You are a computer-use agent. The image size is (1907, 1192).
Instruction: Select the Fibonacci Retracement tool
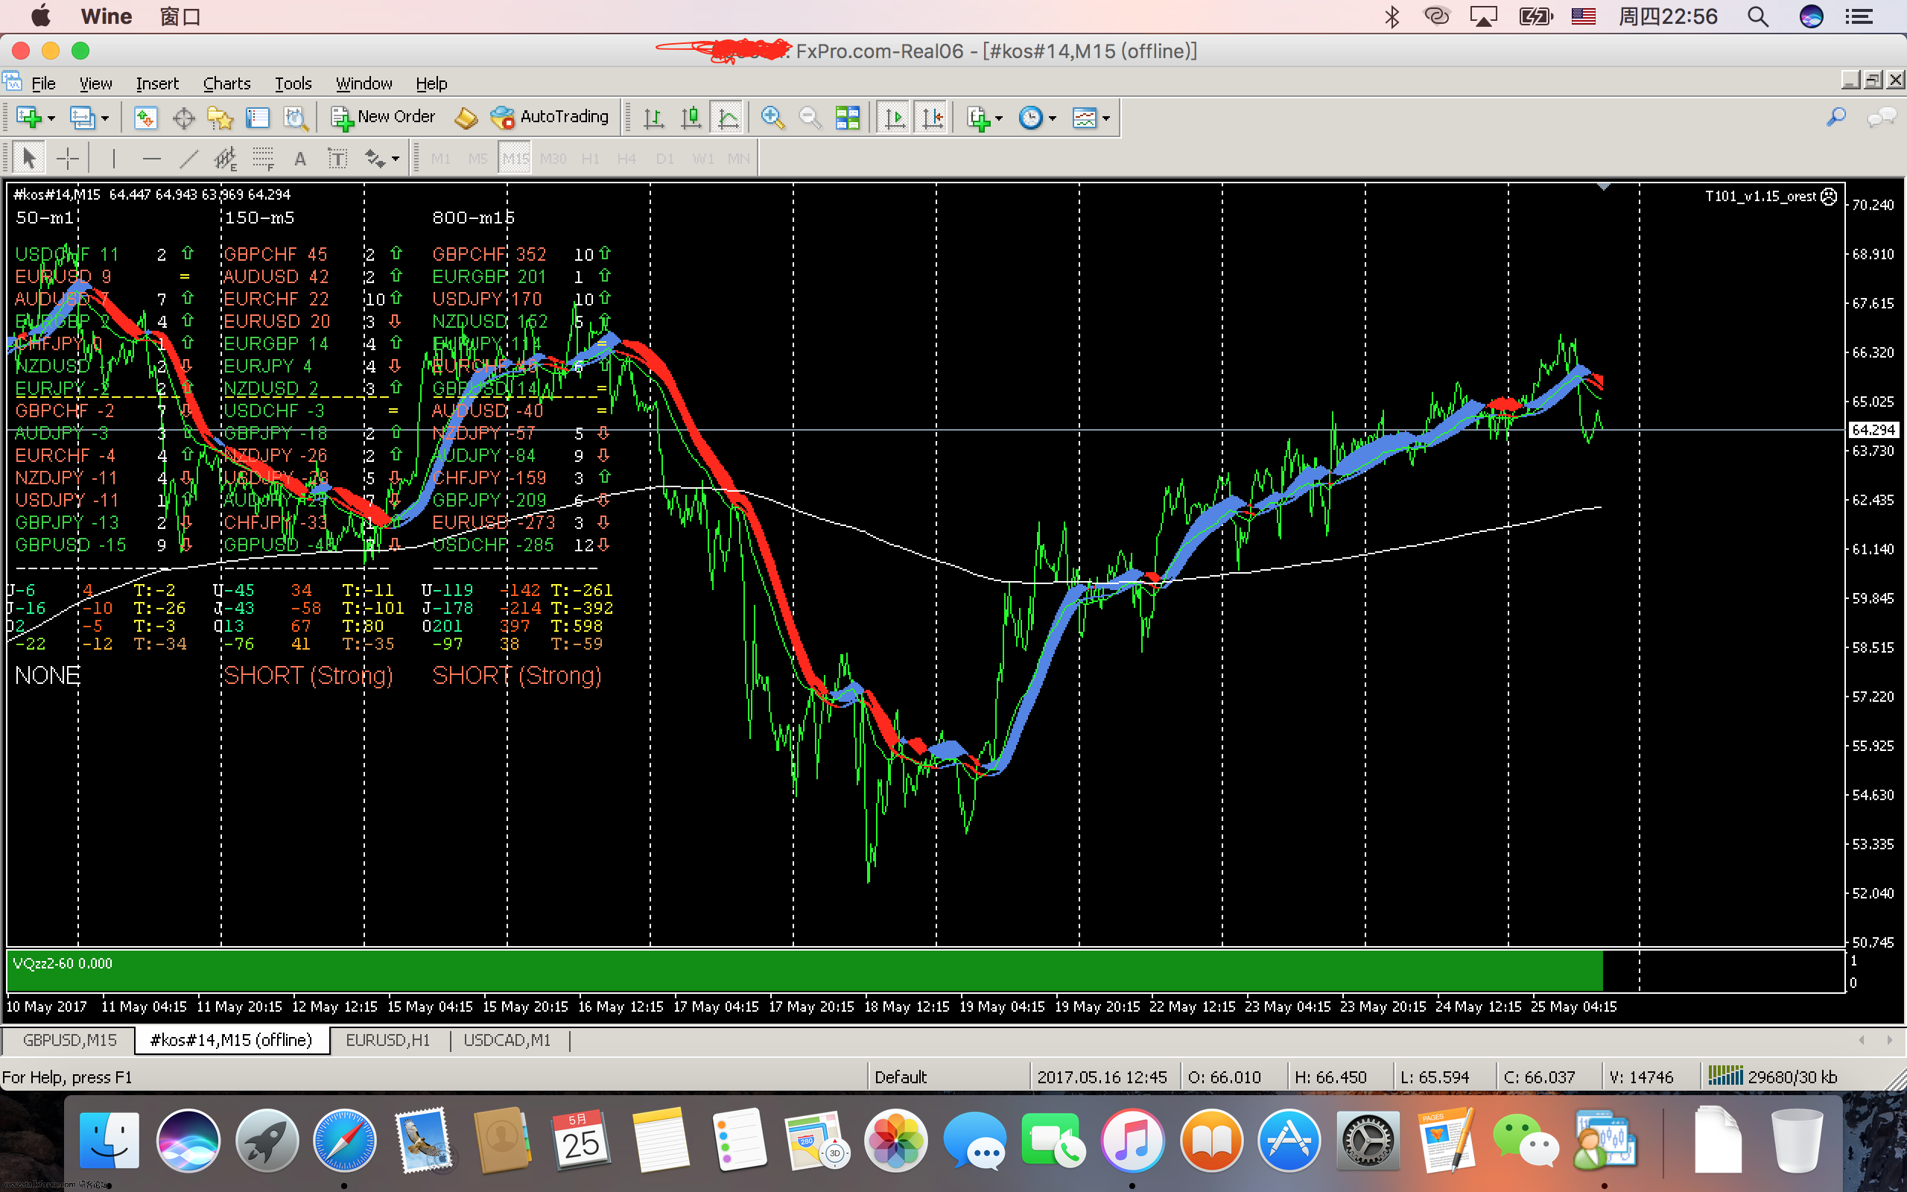(263, 159)
